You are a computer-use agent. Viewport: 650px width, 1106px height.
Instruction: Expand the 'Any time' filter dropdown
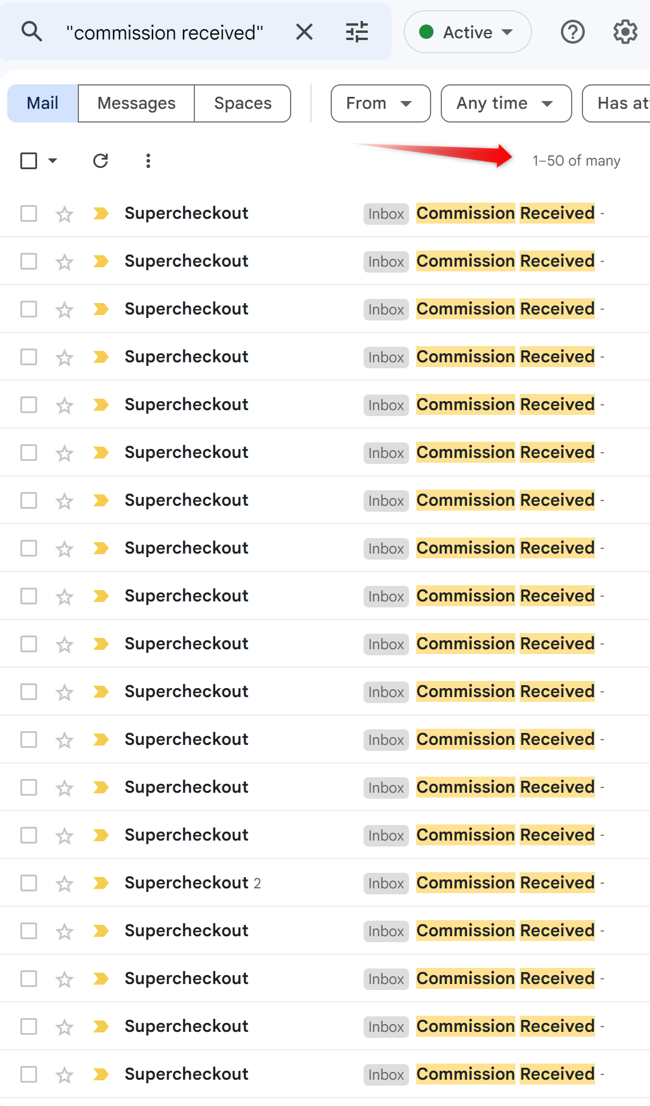[x=505, y=103]
